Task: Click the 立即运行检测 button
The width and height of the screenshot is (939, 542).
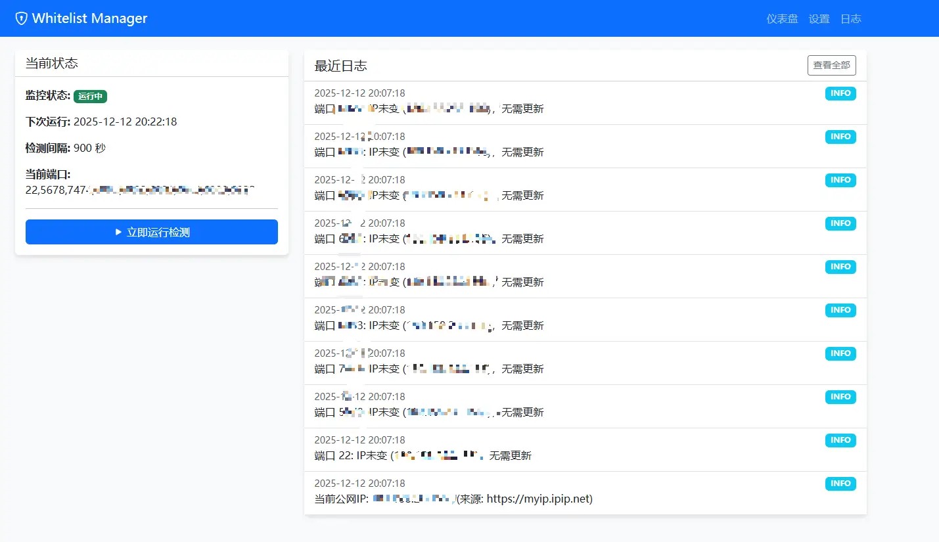Action: click(x=152, y=232)
